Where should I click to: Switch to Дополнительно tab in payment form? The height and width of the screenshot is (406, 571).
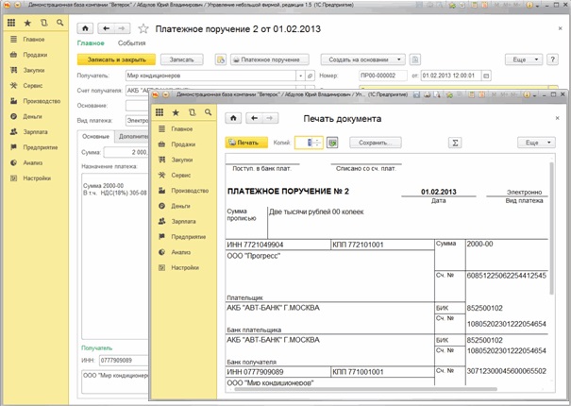(133, 136)
